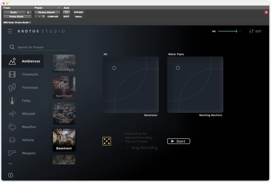Open the Studio track selector dropdown

(14, 12)
